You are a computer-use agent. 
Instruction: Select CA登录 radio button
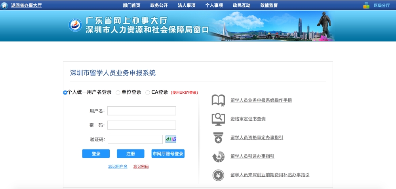coord(147,93)
